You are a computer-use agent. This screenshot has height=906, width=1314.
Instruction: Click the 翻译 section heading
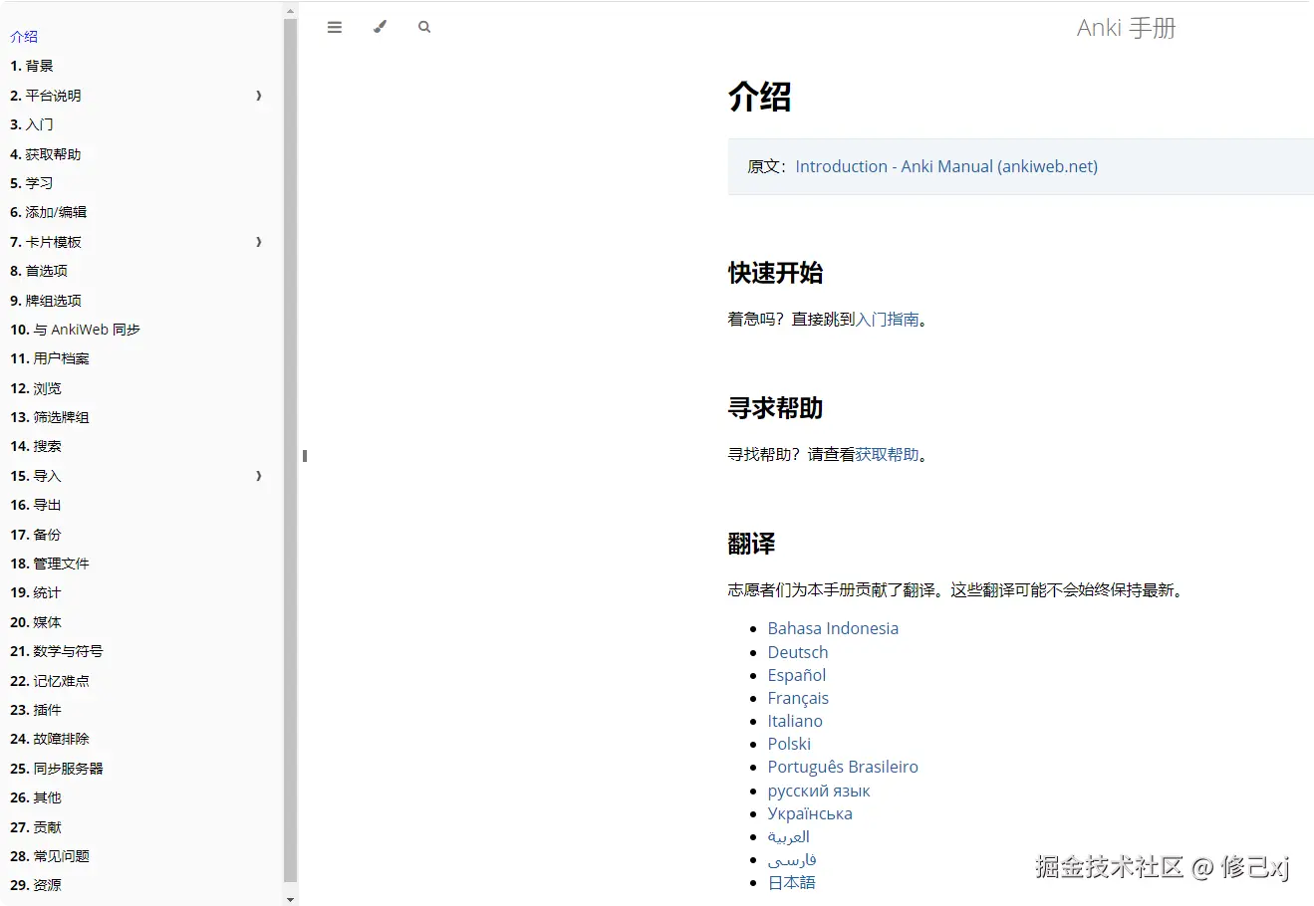(x=751, y=544)
